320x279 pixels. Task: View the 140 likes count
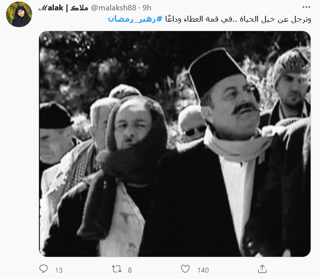click(203, 270)
